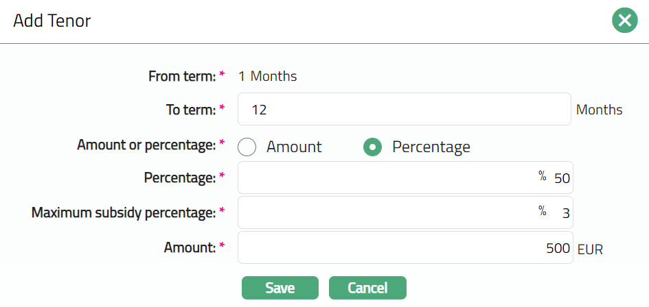Cancel adding the tenor
This screenshot has width=649, height=307.
point(367,288)
